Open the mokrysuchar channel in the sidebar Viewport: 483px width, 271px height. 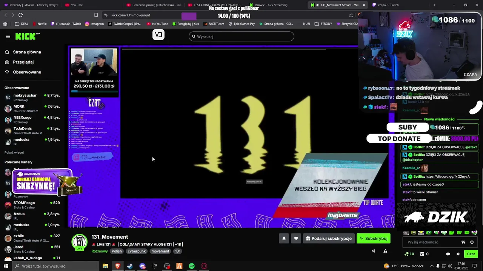click(x=32, y=97)
